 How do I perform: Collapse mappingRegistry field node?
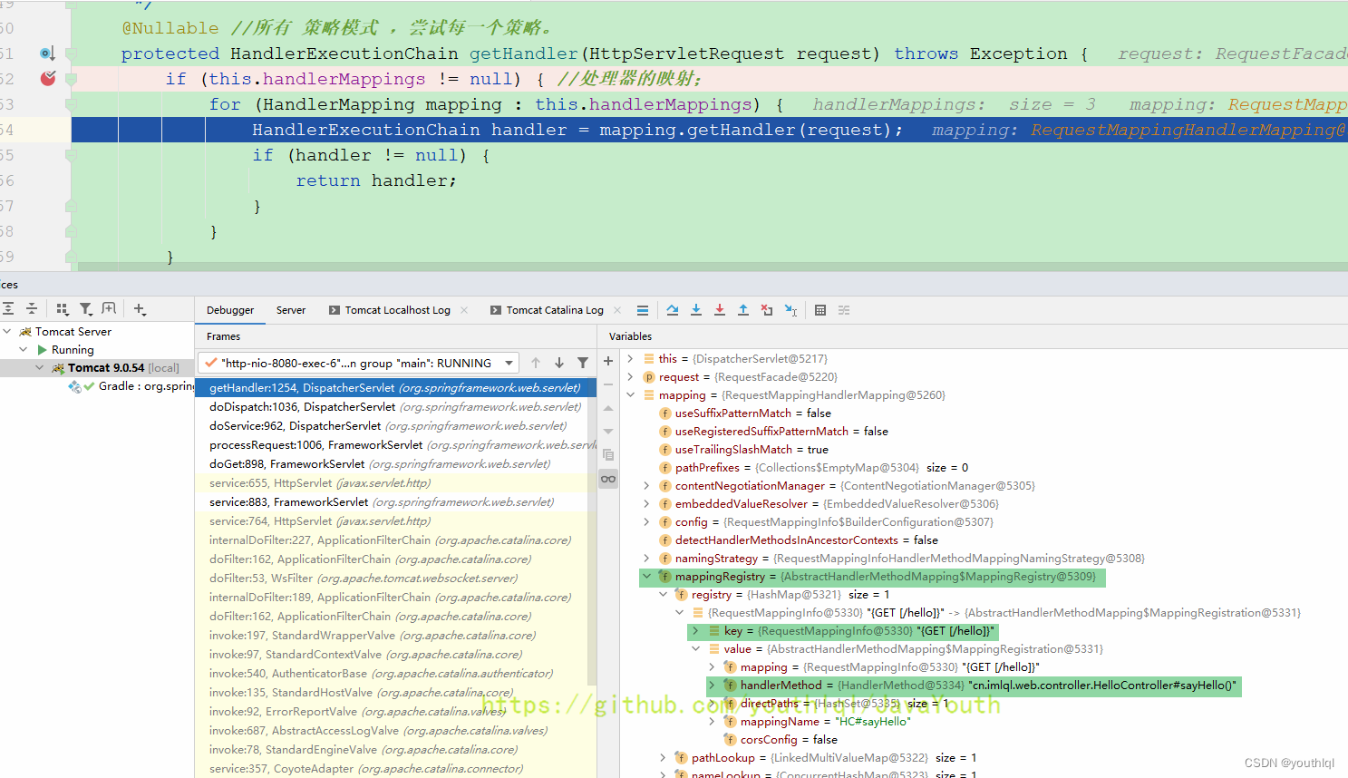(x=647, y=576)
